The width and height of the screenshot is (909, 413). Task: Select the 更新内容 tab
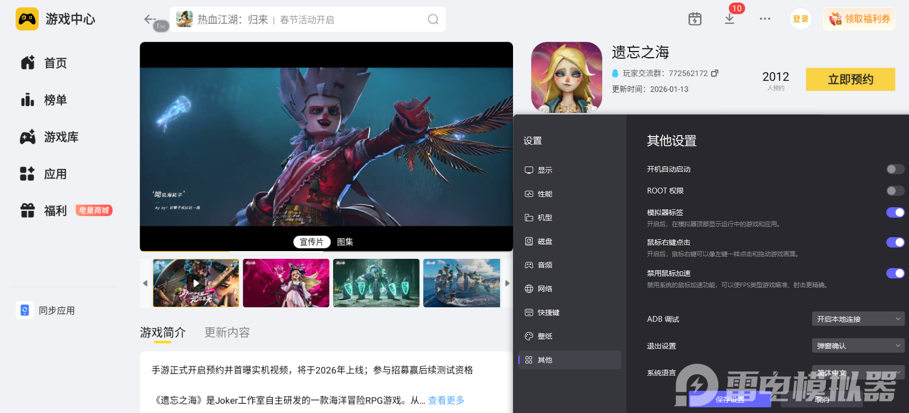pyautogui.click(x=227, y=333)
